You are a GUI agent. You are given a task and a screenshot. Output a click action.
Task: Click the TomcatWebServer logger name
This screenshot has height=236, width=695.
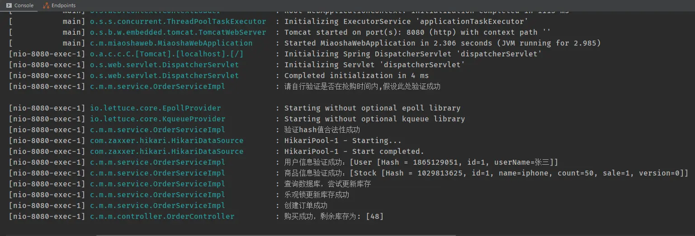[x=178, y=32]
